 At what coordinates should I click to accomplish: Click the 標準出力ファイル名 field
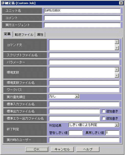74,111
